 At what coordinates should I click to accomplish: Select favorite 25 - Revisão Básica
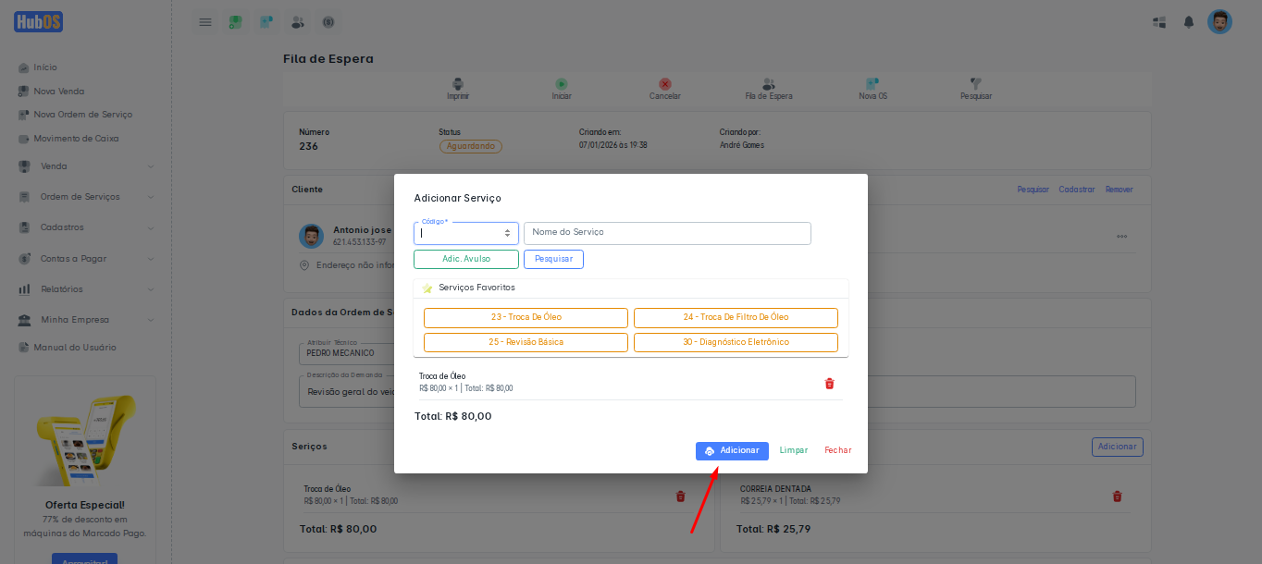pos(526,342)
